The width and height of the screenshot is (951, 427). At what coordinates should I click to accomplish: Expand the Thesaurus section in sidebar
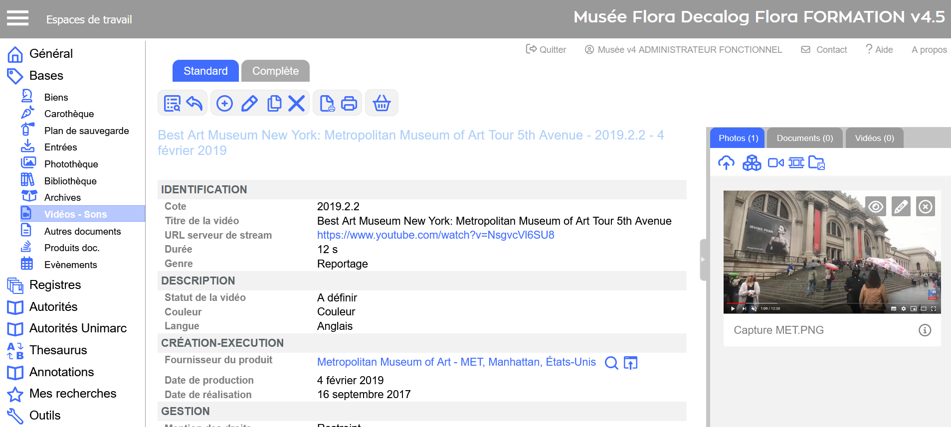(x=58, y=350)
